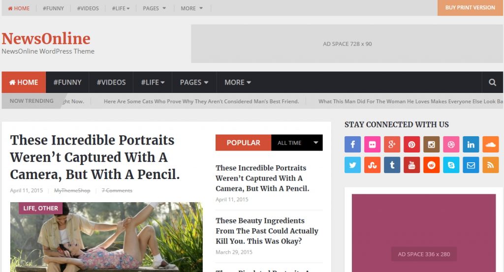Expand the PAGES dropdown in dark navbar

194,82
